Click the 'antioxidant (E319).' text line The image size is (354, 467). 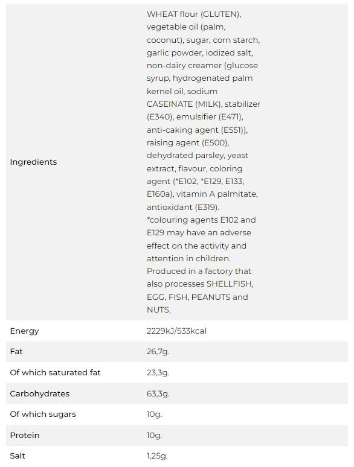tap(183, 207)
